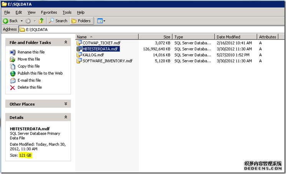This screenshot has width=286, height=174.
Task: Expand the Other Places panel
Action: [66, 104]
